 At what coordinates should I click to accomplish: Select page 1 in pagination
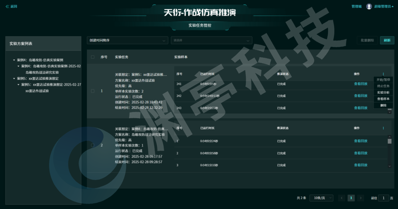tap(351, 198)
